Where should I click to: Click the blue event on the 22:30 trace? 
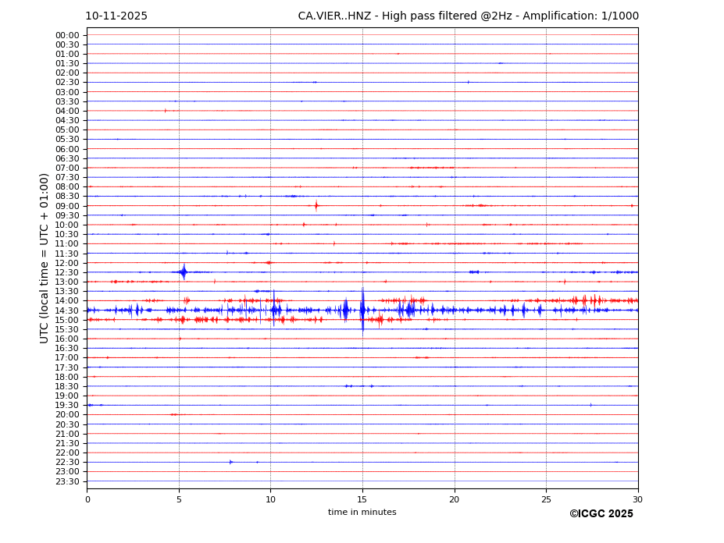pos(230,462)
